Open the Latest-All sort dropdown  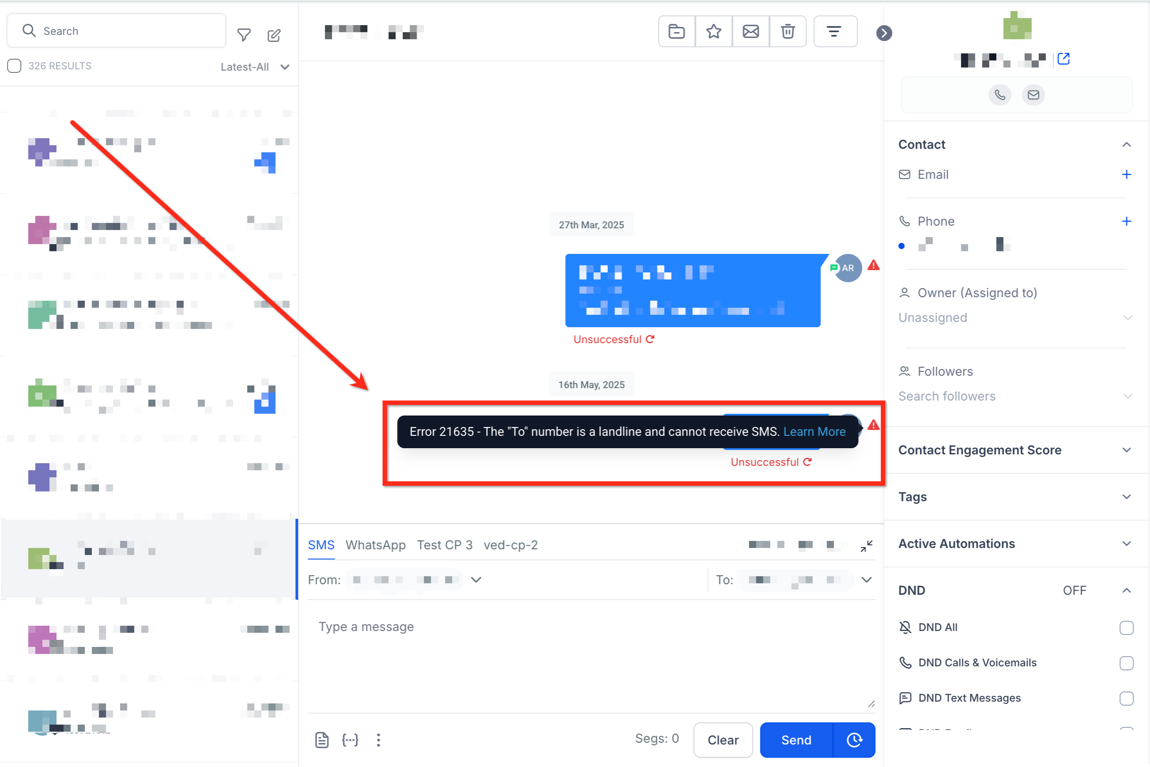(x=255, y=67)
